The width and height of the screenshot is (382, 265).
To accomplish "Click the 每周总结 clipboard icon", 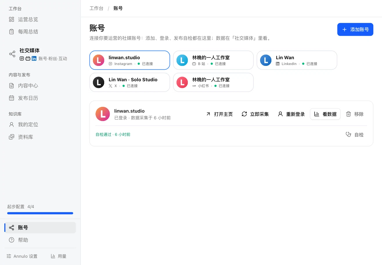I will coord(12,32).
